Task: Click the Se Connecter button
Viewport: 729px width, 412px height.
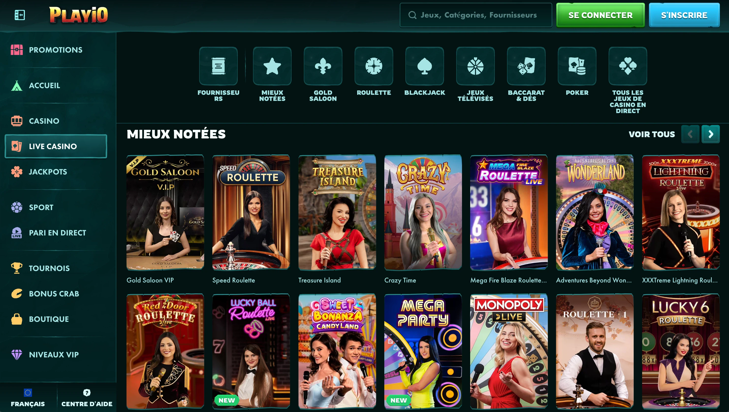Action: pos(600,15)
